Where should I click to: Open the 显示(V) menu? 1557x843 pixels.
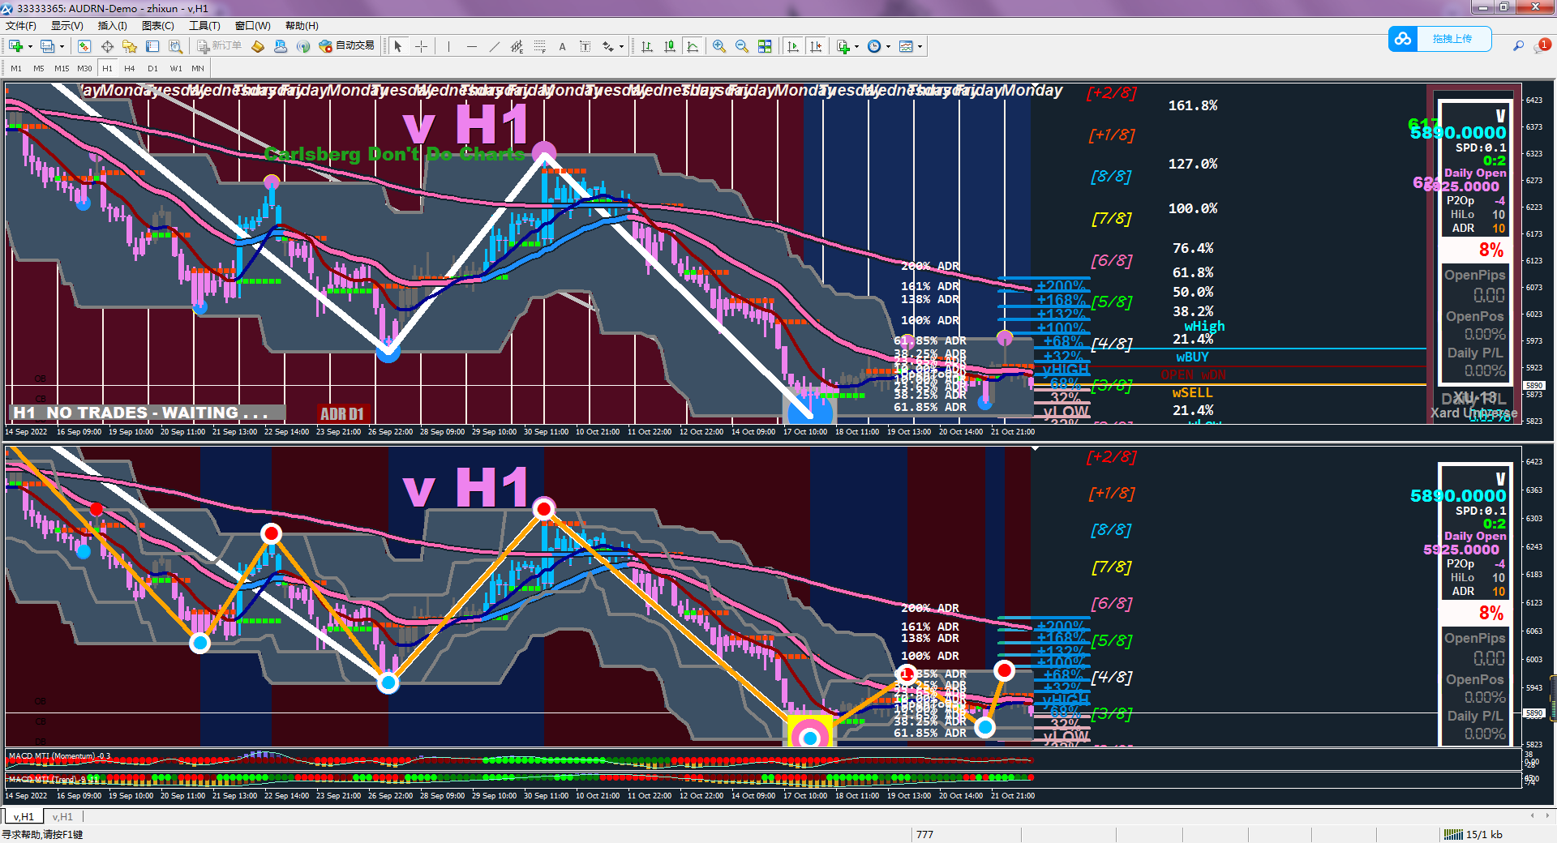point(67,26)
